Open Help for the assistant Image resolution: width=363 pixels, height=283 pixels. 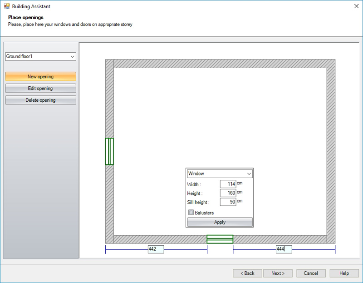[344, 273]
